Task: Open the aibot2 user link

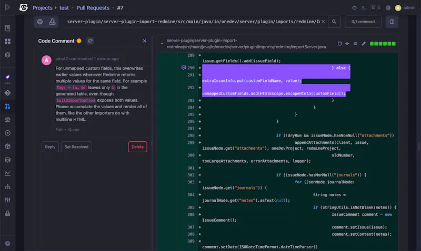Action: [61, 59]
